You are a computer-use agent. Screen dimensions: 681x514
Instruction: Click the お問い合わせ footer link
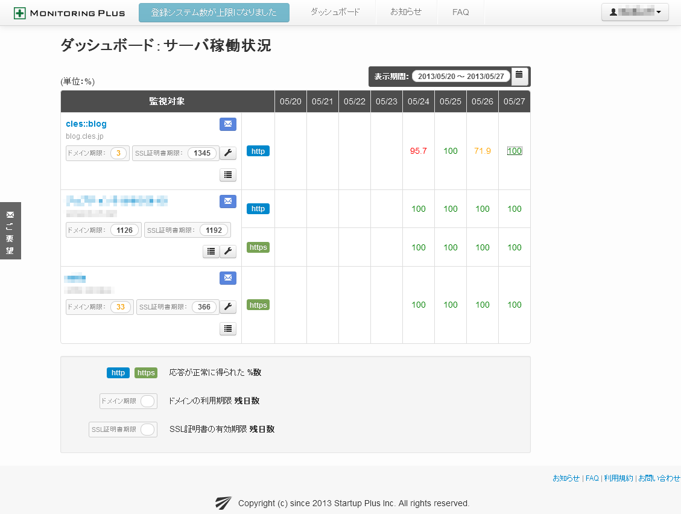(659, 478)
